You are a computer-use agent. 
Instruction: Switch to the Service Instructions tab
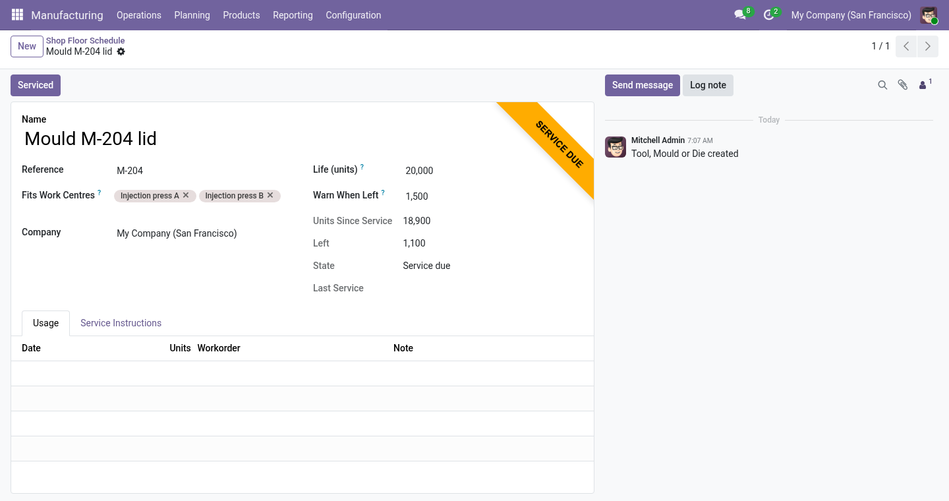[x=121, y=323]
